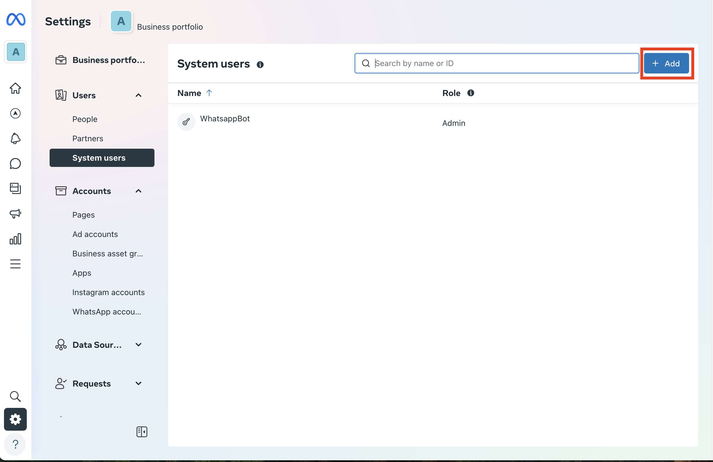Click the WhatsappBot system user pencil icon
The height and width of the screenshot is (462, 713).
[x=186, y=122]
